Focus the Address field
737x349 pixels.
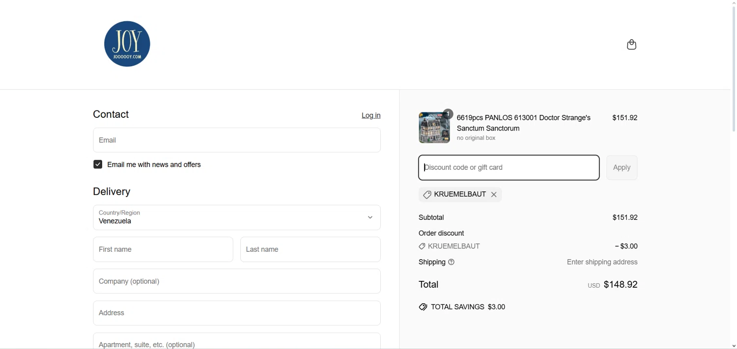point(237,313)
